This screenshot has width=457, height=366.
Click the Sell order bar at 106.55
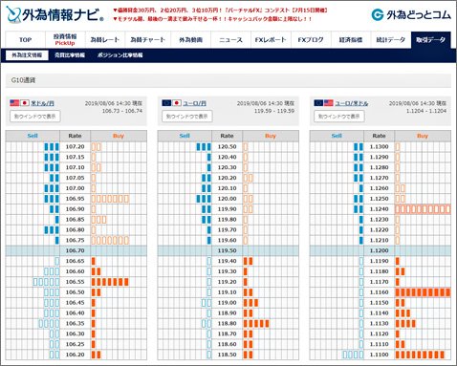[46, 282]
